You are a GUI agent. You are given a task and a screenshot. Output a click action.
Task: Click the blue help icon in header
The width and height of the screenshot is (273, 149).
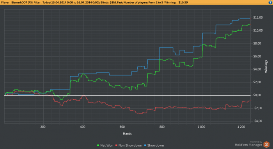click(x=271, y=2)
